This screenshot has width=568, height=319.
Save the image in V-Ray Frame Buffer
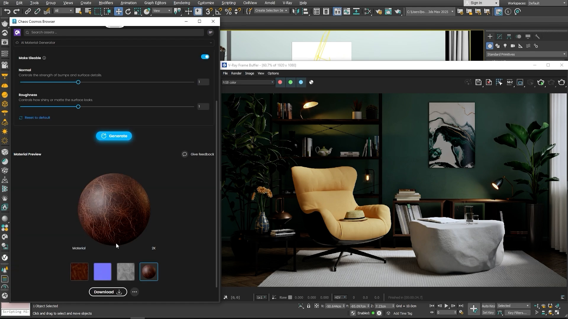(x=478, y=82)
